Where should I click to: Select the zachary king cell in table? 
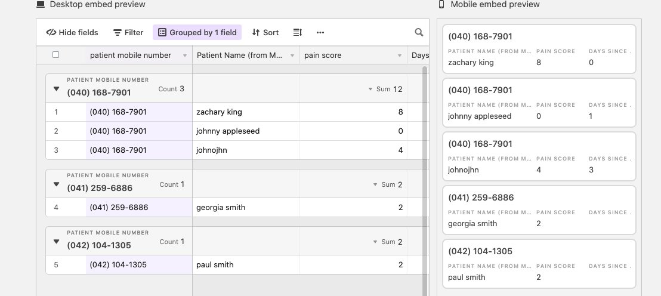coord(246,112)
